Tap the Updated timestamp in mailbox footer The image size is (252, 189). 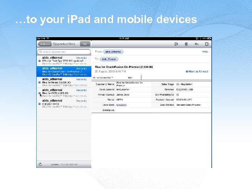click(64, 164)
